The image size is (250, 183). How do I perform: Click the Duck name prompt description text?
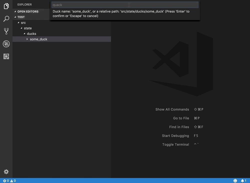pyautogui.click(x=121, y=14)
